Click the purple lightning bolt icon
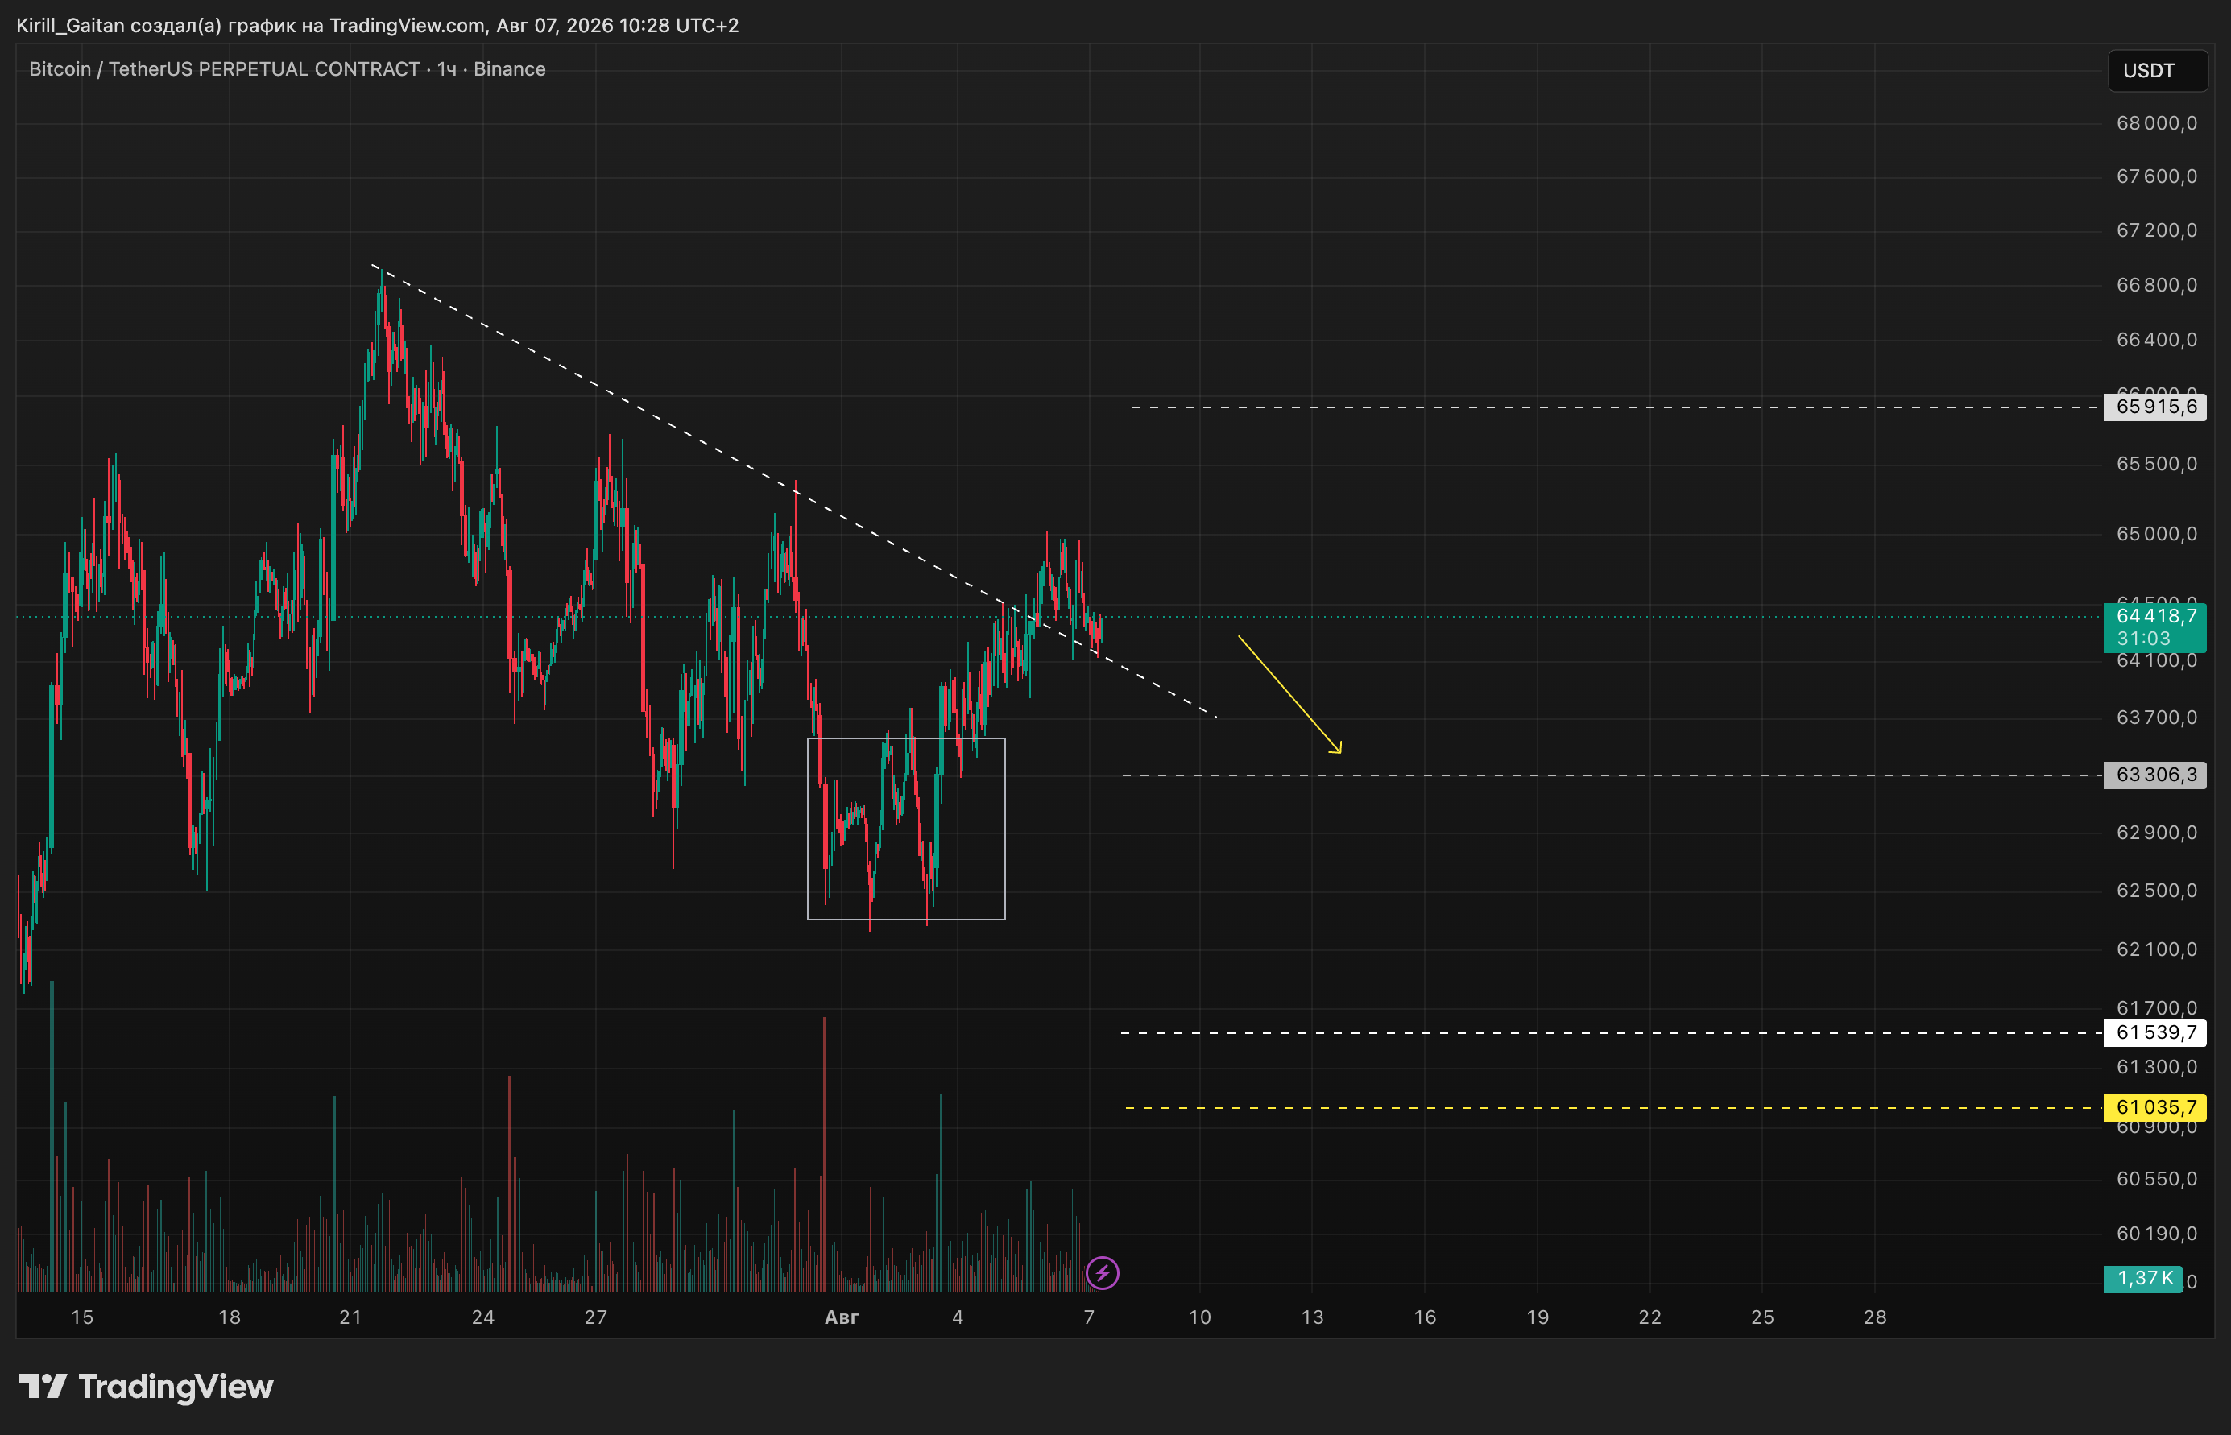Screen dimensions: 2231x1435 point(1103,1273)
